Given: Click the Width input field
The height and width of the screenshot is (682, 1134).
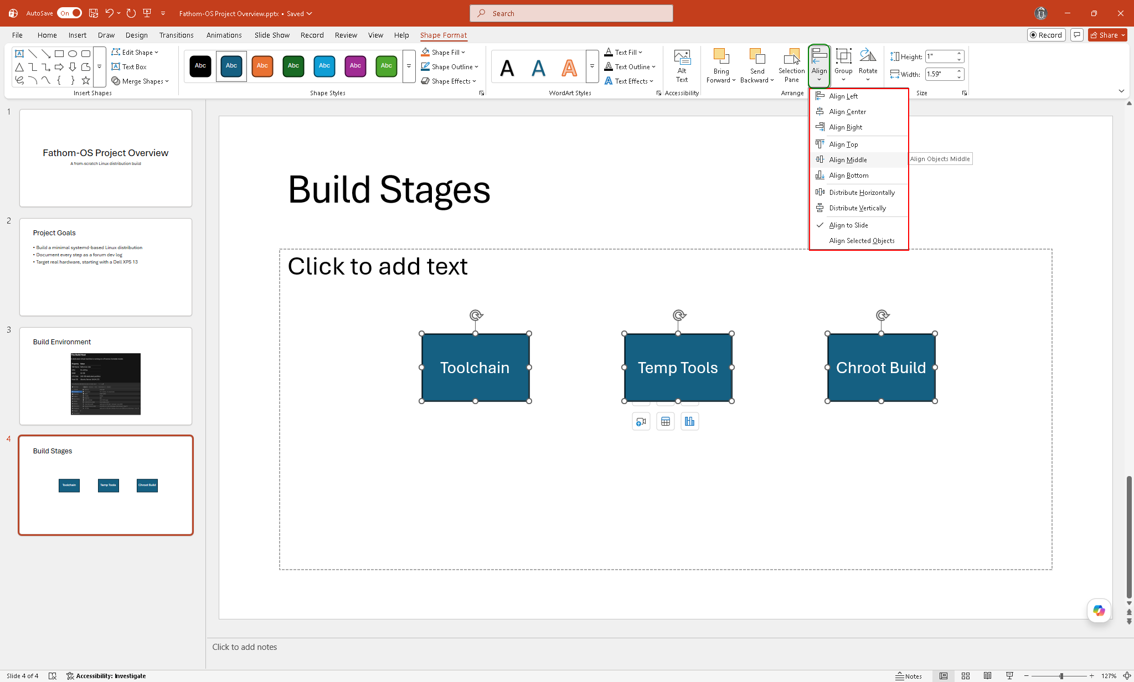Looking at the screenshot, I should pos(940,74).
